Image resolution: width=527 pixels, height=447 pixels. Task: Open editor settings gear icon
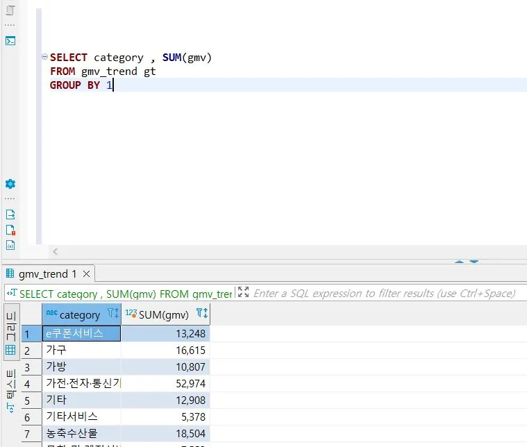[x=10, y=184]
